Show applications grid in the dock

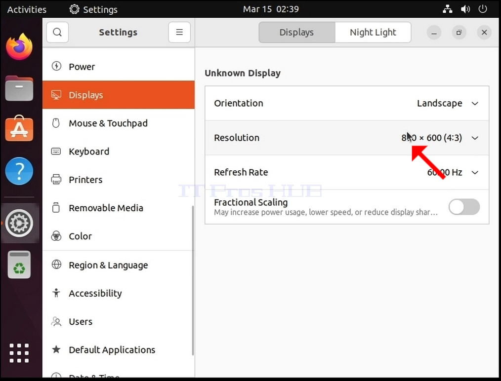coord(19,353)
